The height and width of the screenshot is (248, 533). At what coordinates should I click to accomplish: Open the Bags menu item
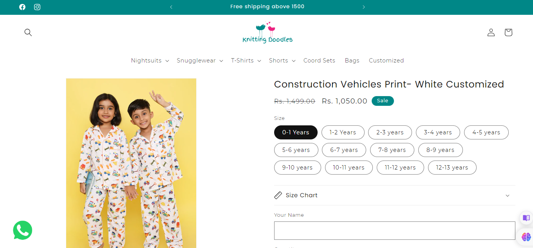click(352, 61)
